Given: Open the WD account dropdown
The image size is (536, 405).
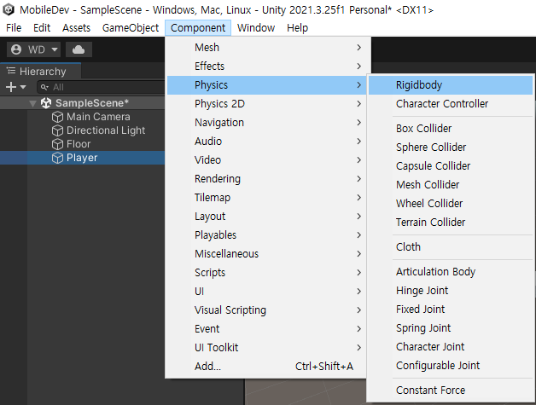Looking at the screenshot, I should 34,49.
